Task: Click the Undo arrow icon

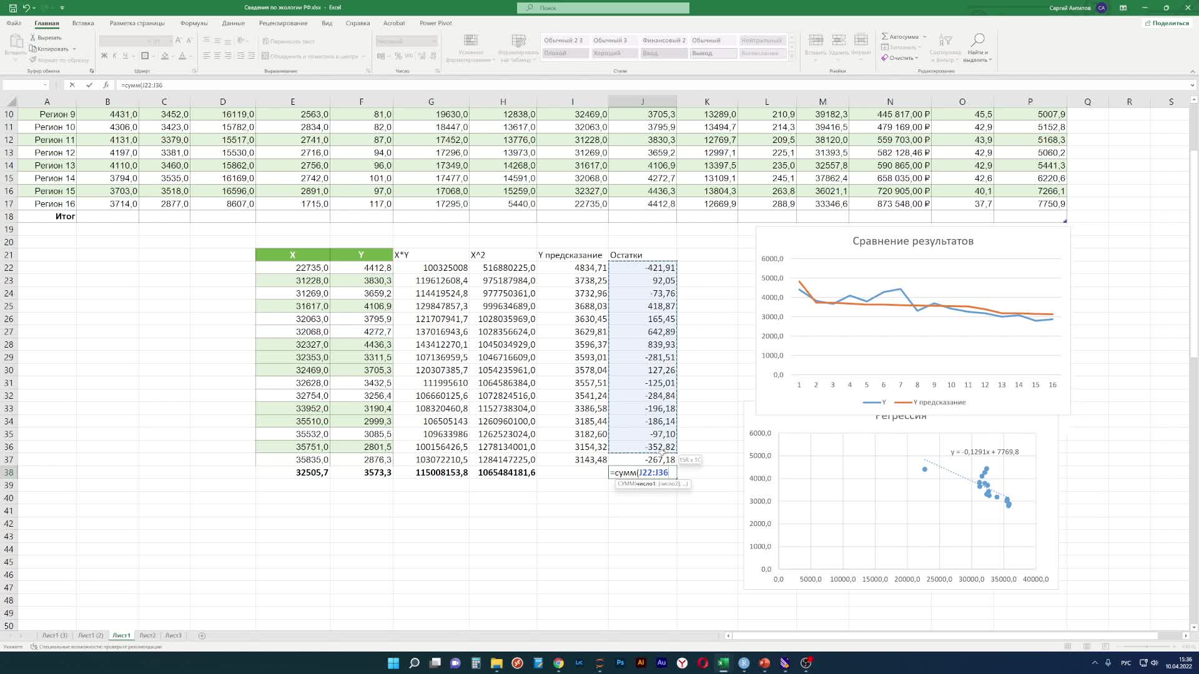Action: (x=26, y=7)
